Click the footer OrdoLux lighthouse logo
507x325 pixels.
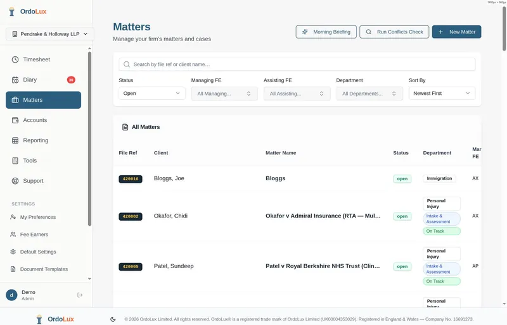tap(39, 319)
